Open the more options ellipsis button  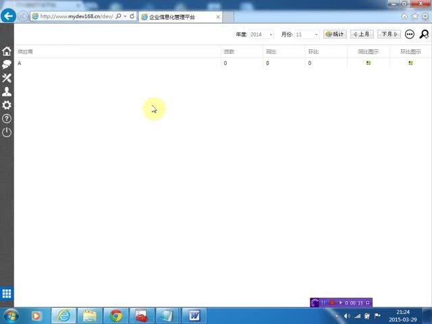coord(409,34)
